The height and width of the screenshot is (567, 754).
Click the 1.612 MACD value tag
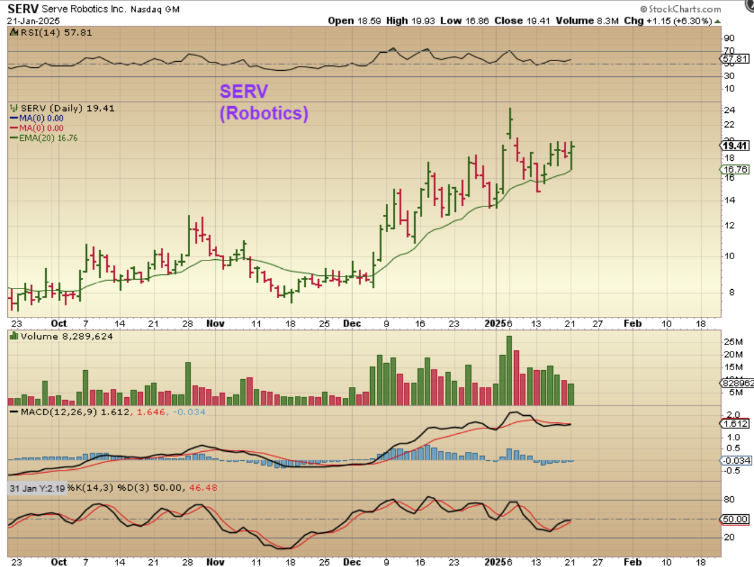737,424
